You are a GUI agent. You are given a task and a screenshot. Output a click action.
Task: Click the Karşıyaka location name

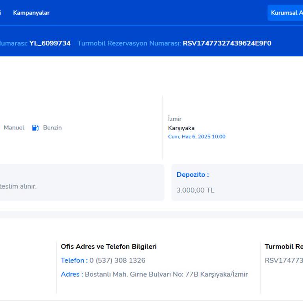pyautogui.click(x=181, y=128)
